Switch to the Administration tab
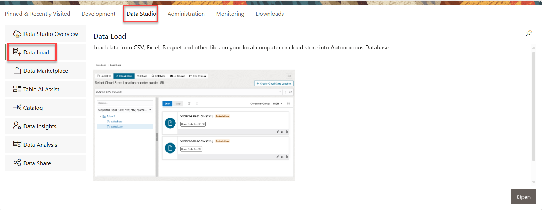This screenshot has height=210, width=542. click(186, 14)
